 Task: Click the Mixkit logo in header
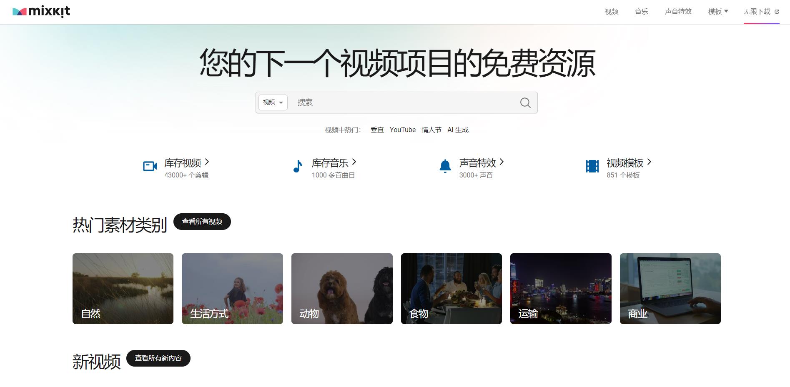pyautogui.click(x=41, y=12)
